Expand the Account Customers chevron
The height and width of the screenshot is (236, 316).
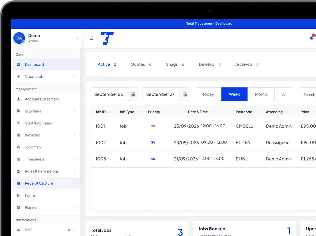tap(74, 99)
